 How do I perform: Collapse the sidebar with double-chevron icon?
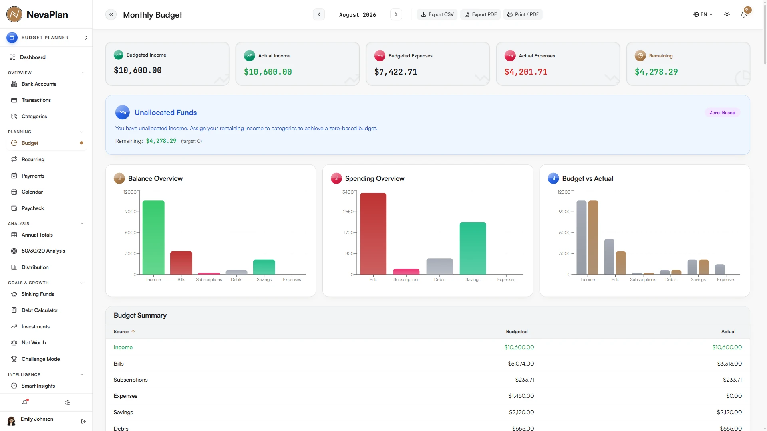point(111,14)
